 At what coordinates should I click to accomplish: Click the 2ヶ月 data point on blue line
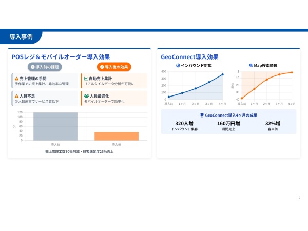196,88
